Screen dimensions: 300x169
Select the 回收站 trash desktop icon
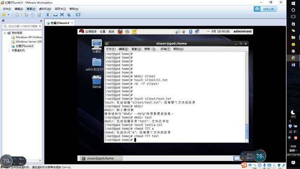point(97,81)
